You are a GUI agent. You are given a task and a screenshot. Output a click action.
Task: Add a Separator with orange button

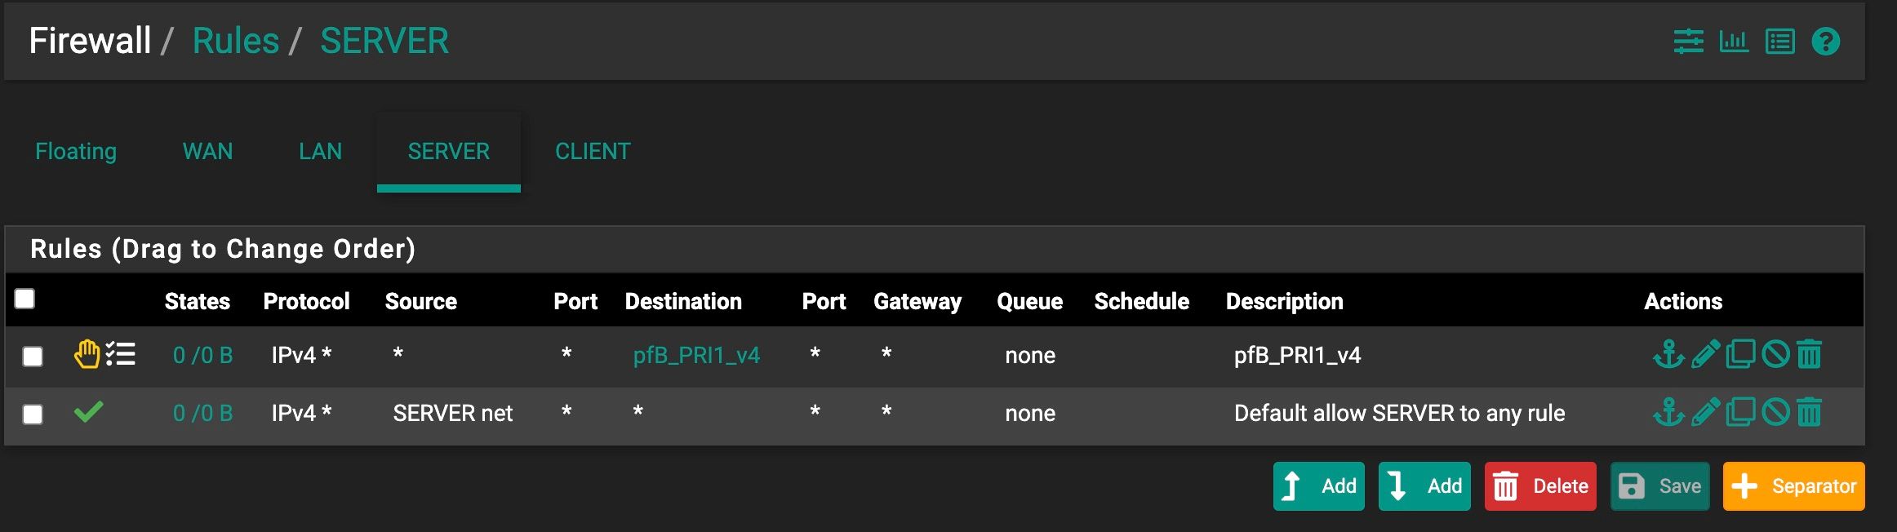tap(1794, 486)
